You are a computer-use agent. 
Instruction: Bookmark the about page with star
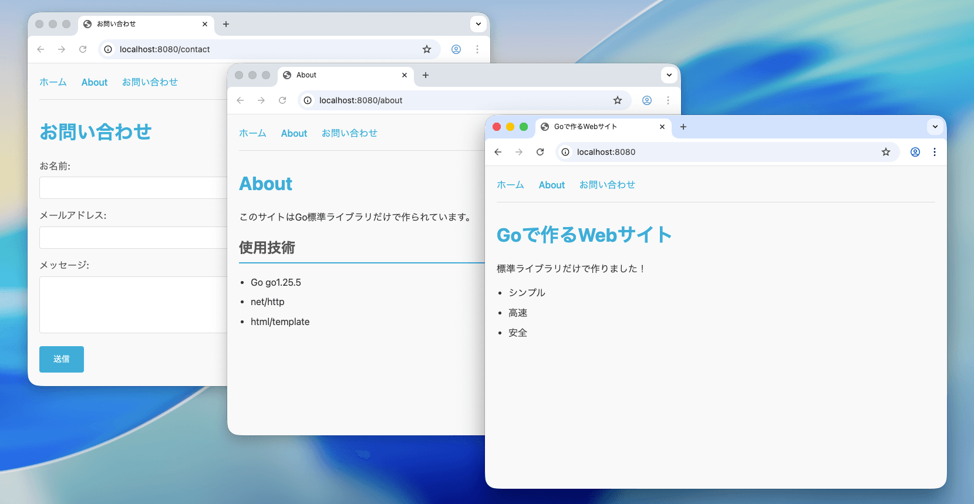click(618, 100)
